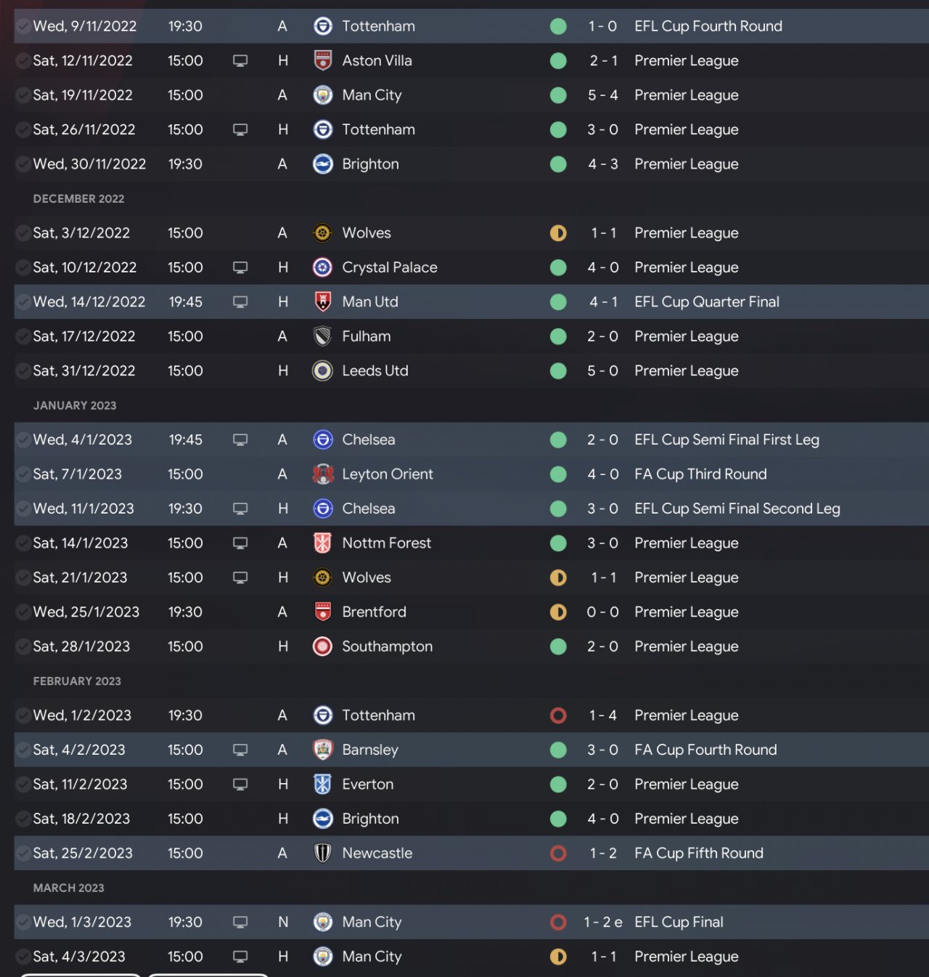This screenshot has width=929, height=977.
Task: Open the FA Cup Third Round competition link
Action: pos(700,474)
